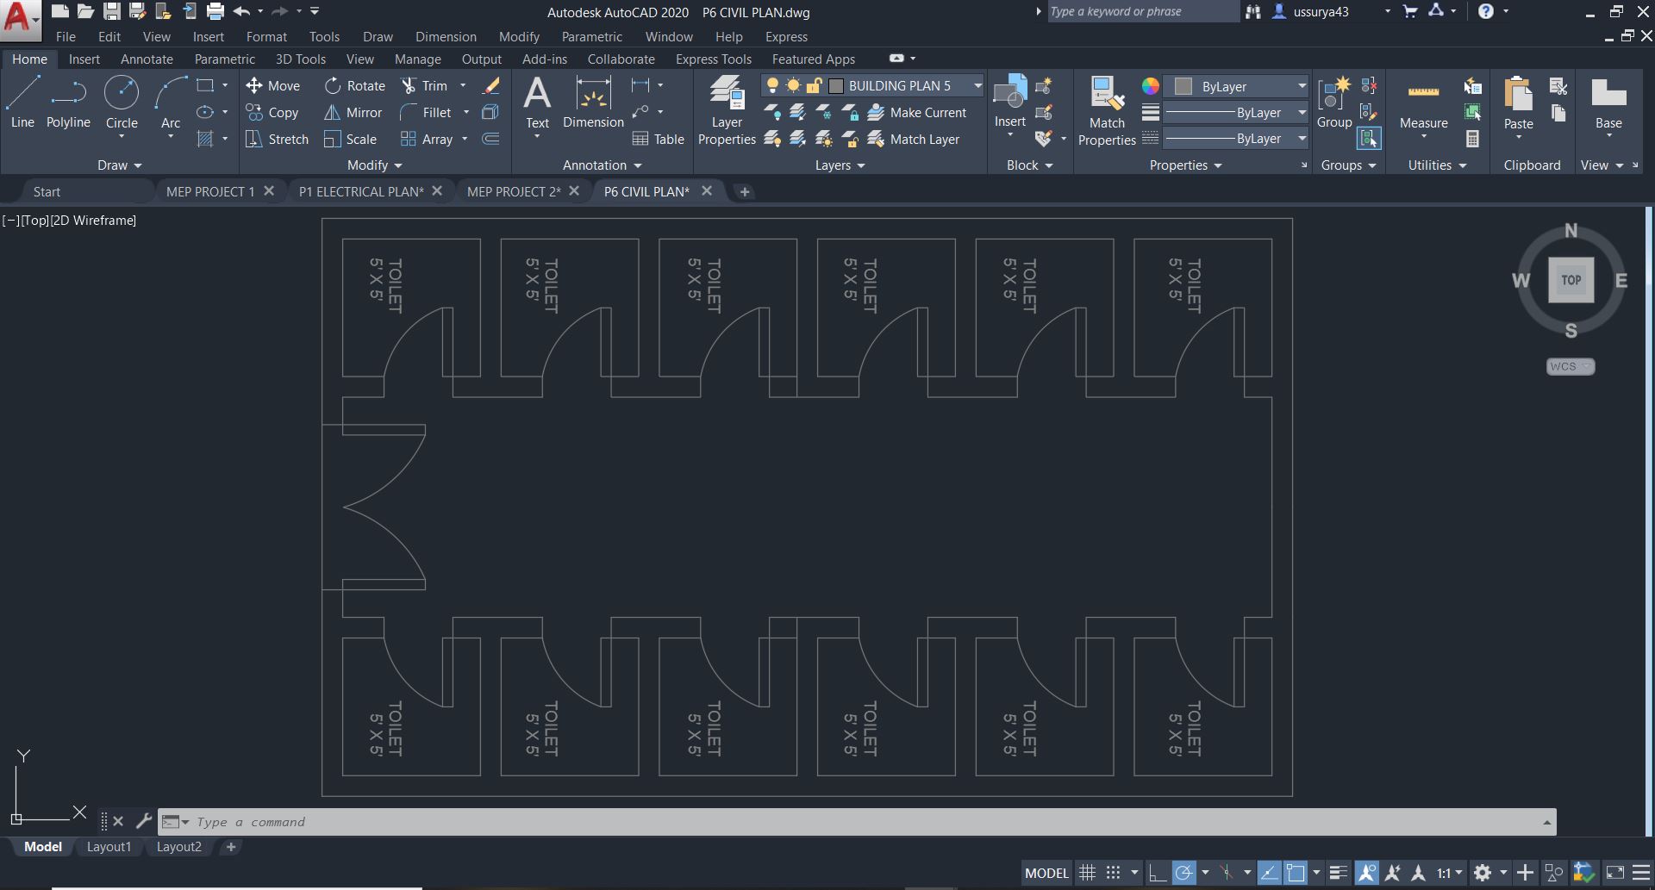Click Make Current layer button

pyautogui.click(x=916, y=112)
